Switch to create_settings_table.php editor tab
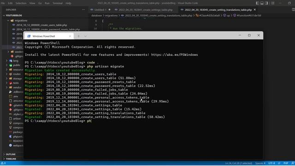Viewport: 295px width, 166px height. tap(146, 10)
